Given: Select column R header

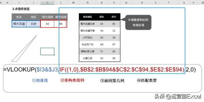Looking at the screenshot, I should pyautogui.click(x=142, y=3).
